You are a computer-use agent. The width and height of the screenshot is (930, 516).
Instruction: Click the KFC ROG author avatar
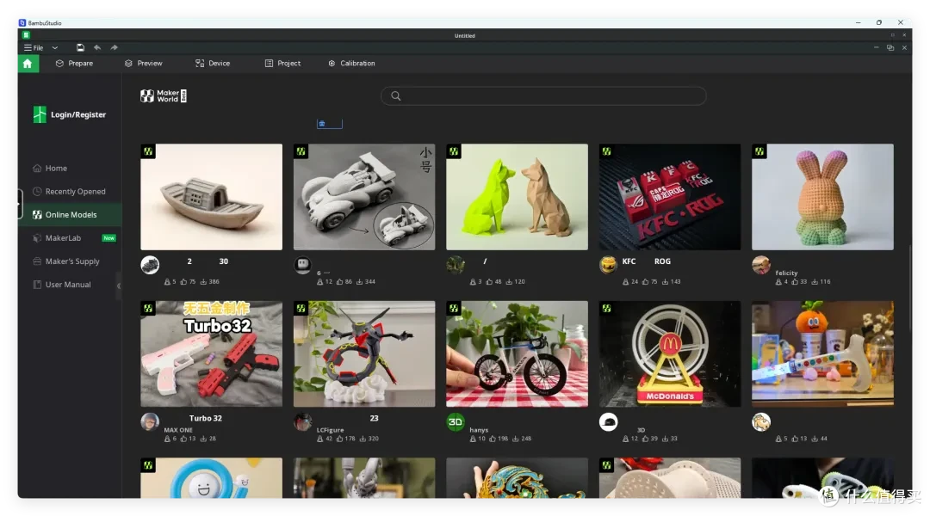(609, 265)
